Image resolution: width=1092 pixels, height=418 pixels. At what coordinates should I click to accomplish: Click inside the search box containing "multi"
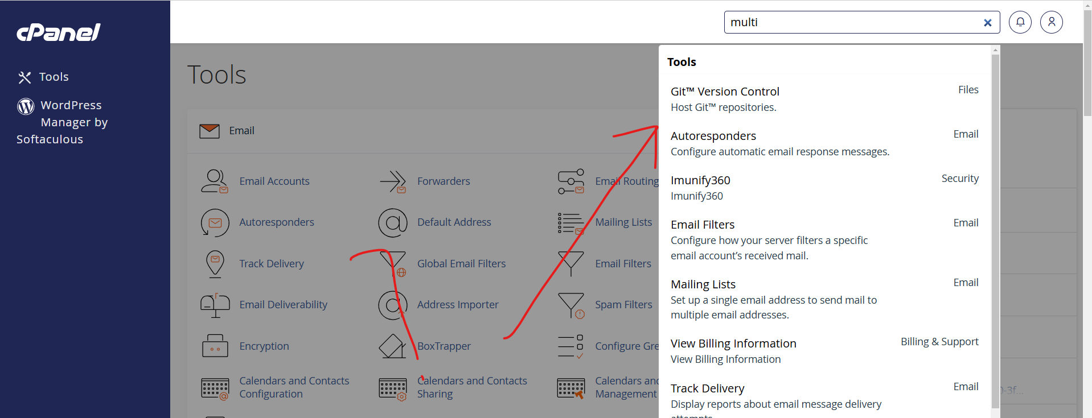(848, 22)
